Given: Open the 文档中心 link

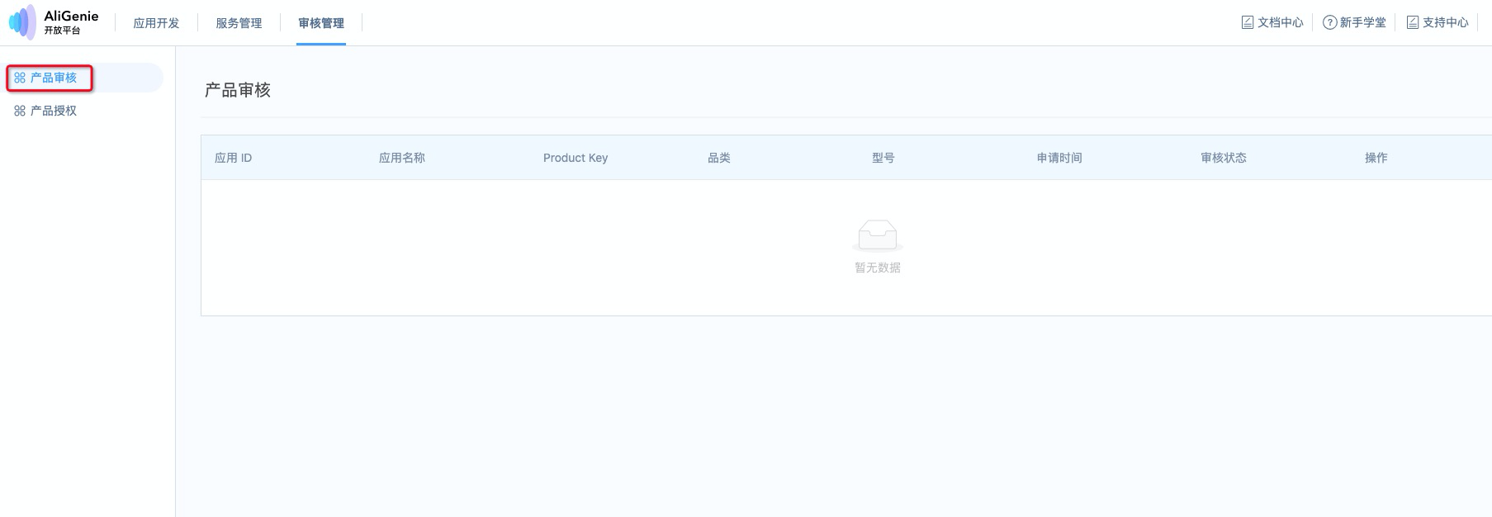Looking at the screenshot, I should (x=1281, y=22).
